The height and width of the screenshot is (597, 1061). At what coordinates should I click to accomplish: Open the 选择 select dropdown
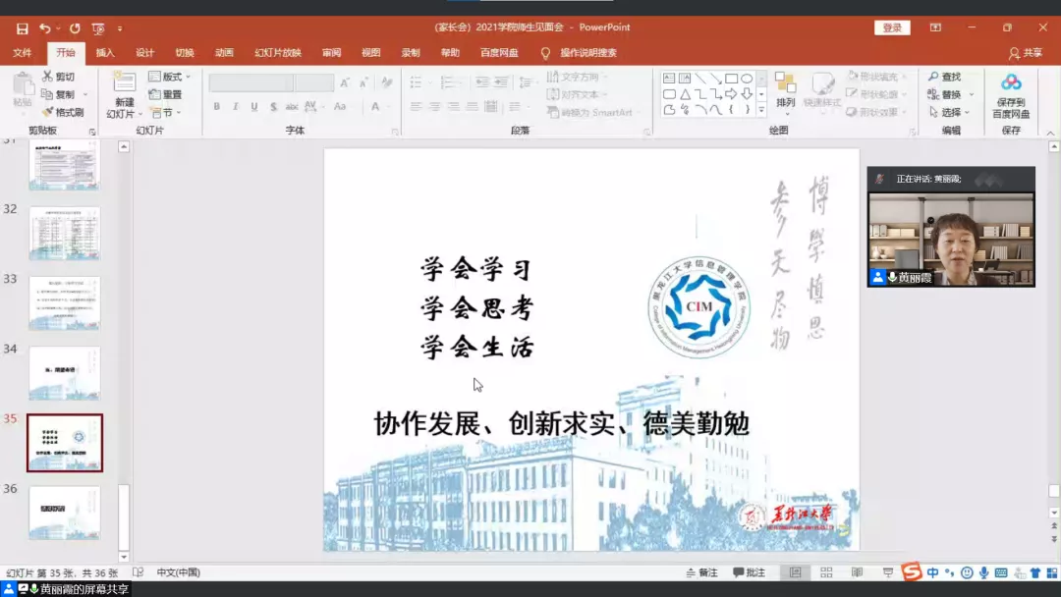pos(951,112)
